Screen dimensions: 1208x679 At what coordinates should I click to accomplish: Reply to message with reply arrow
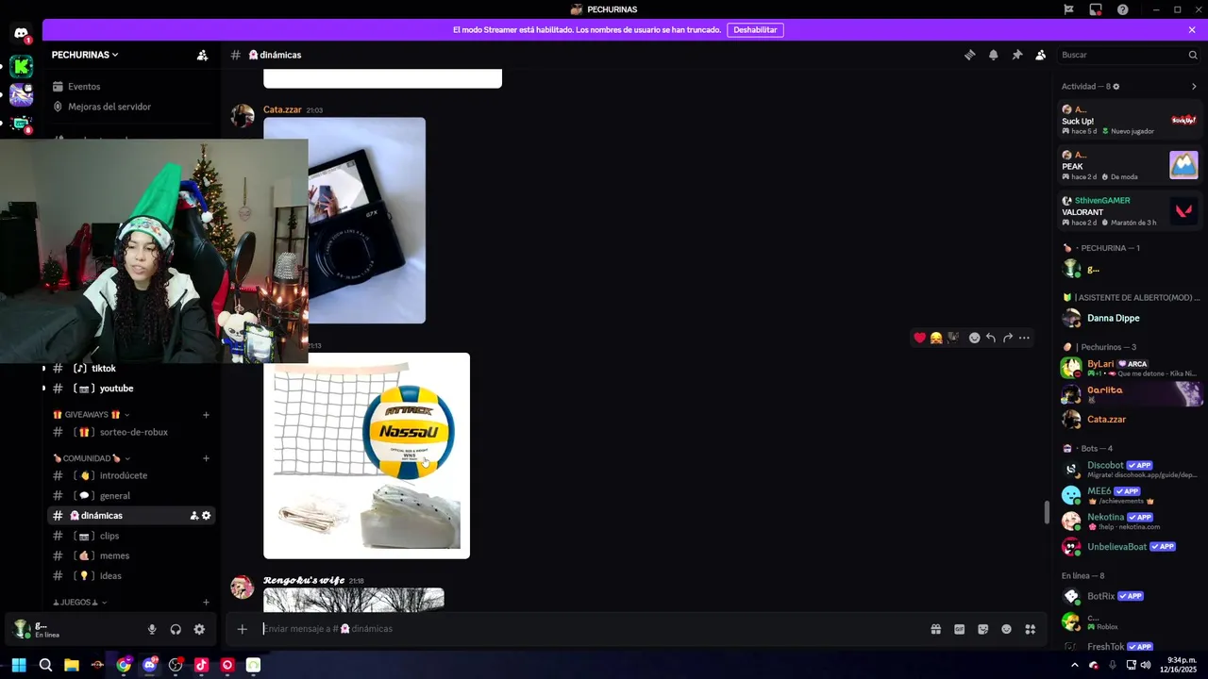(x=991, y=338)
